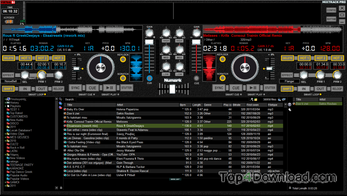Select the TEENAGE PARTY folder
Screen dimensions: 347x196
click(x=21, y=165)
